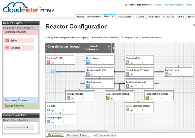This screenshot has width=195, height=138.
Task: Click the Add new workspace link
Action: point(105,135)
